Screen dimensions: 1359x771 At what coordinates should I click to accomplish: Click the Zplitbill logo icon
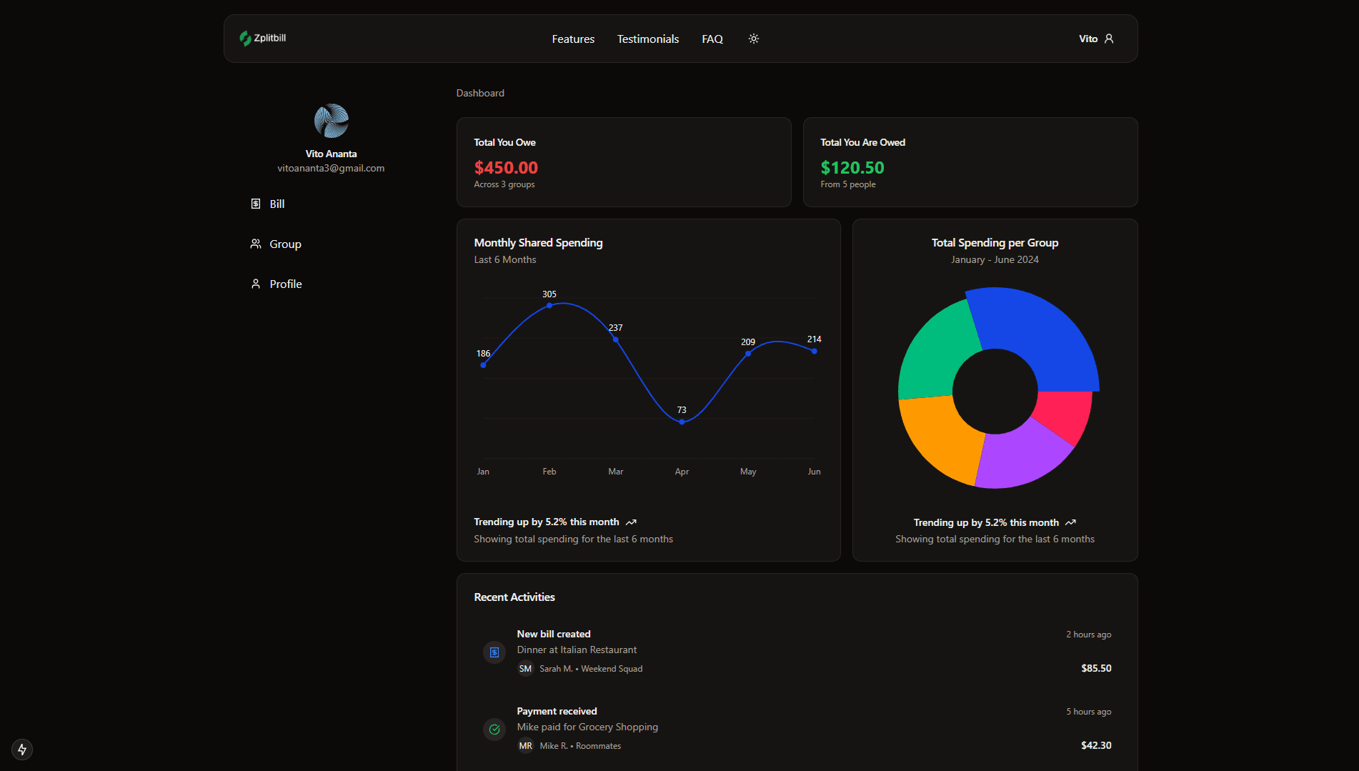click(x=246, y=39)
